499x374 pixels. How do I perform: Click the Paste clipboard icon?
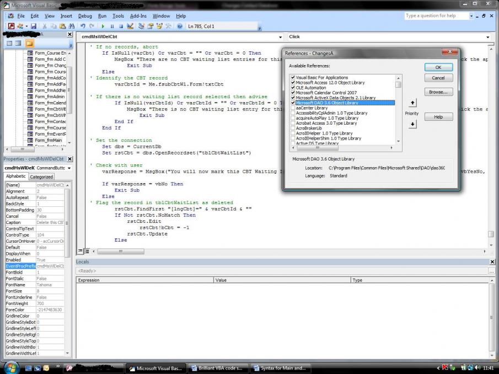pos(63,26)
